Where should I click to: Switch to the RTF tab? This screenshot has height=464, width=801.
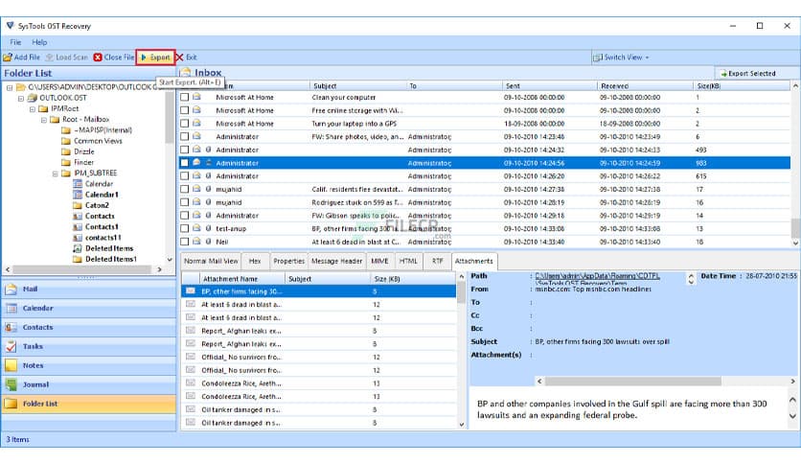pyautogui.click(x=437, y=261)
